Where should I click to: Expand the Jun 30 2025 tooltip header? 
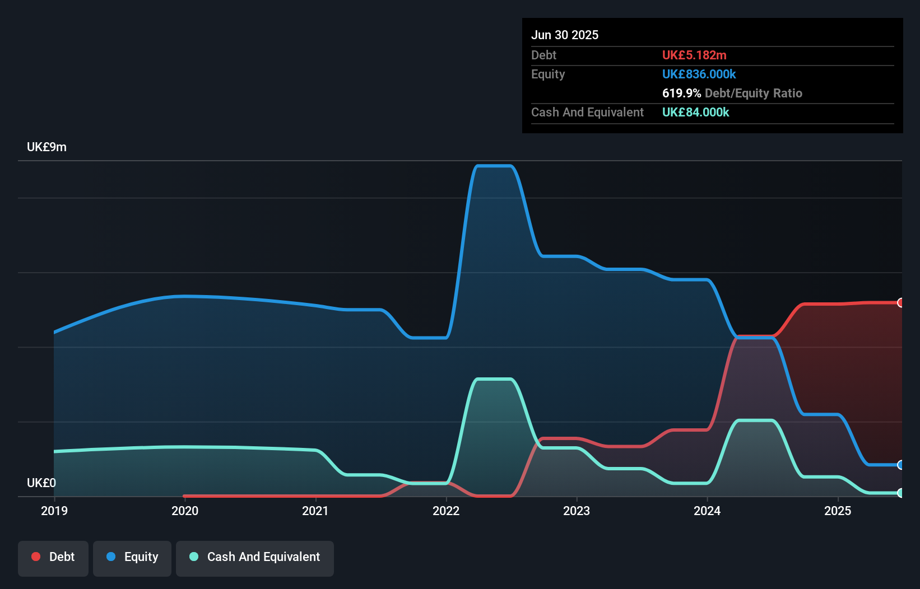coord(565,35)
